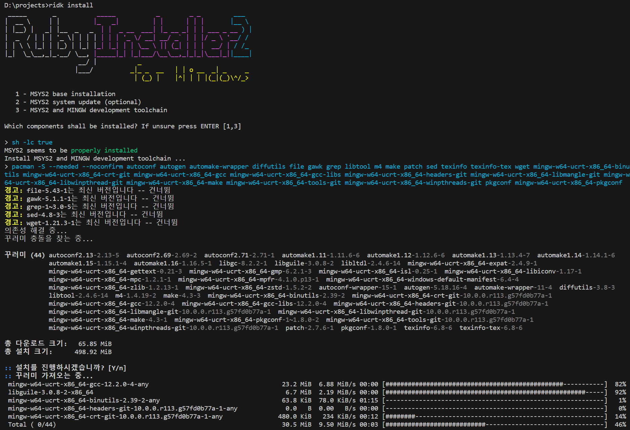The height and width of the screenshot is (430, 630).
Task: Click the 'automake1.14-1.14.1-6' package entry
Action: pyautogui.click(x=576, y=255)
